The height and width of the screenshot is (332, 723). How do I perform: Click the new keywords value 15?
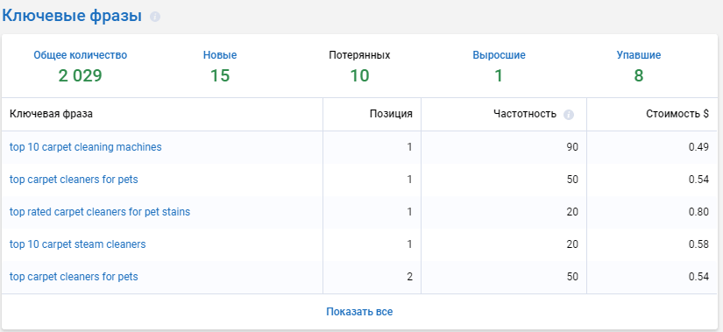[220, 75]
